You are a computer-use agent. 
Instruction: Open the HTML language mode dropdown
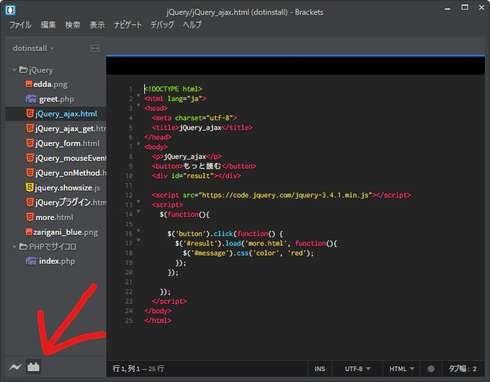(402, 369)
